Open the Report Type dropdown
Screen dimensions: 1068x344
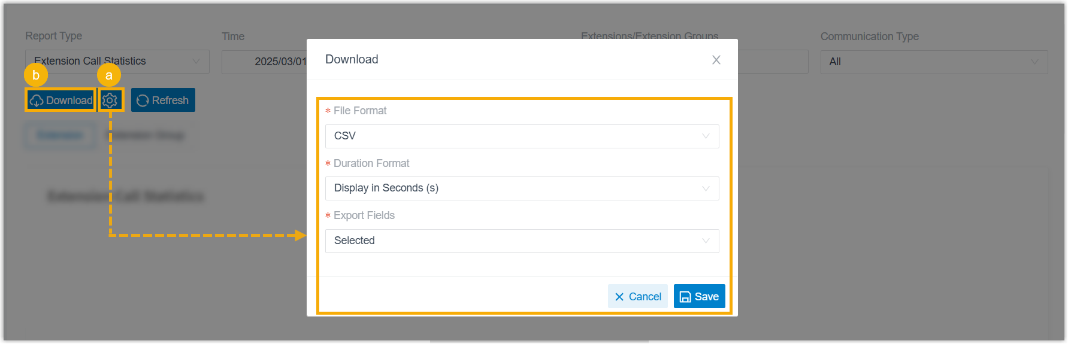click(x=117, y=62)
